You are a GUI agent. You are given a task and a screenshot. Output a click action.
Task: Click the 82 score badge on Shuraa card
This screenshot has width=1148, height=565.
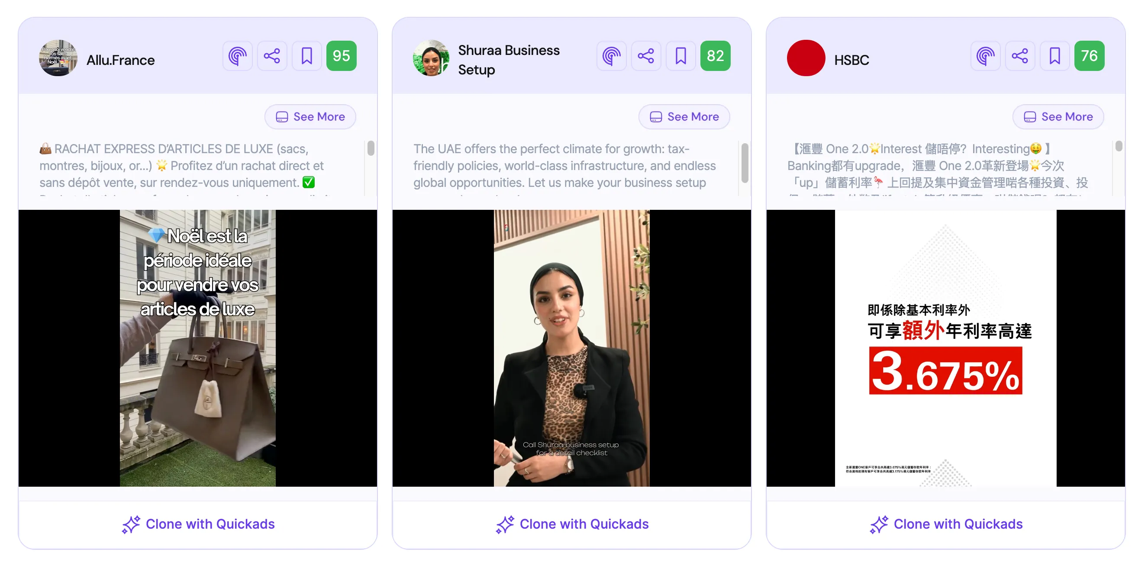click(715, 56)
